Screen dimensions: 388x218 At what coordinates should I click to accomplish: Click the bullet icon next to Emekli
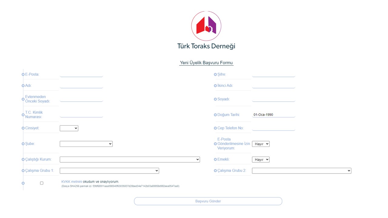[215, 160]
